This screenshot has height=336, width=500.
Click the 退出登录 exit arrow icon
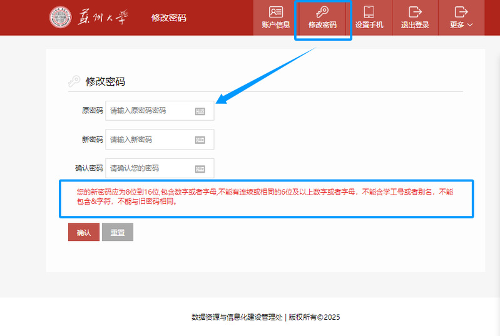coord(415,12)
